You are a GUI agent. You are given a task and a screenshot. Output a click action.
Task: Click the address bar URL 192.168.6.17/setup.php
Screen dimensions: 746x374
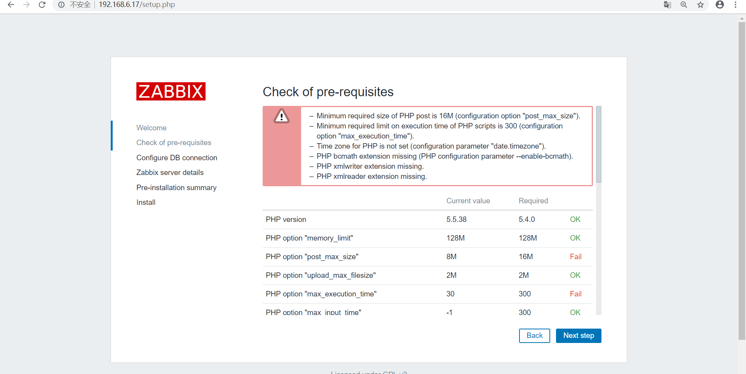click(x=137, y=5)
